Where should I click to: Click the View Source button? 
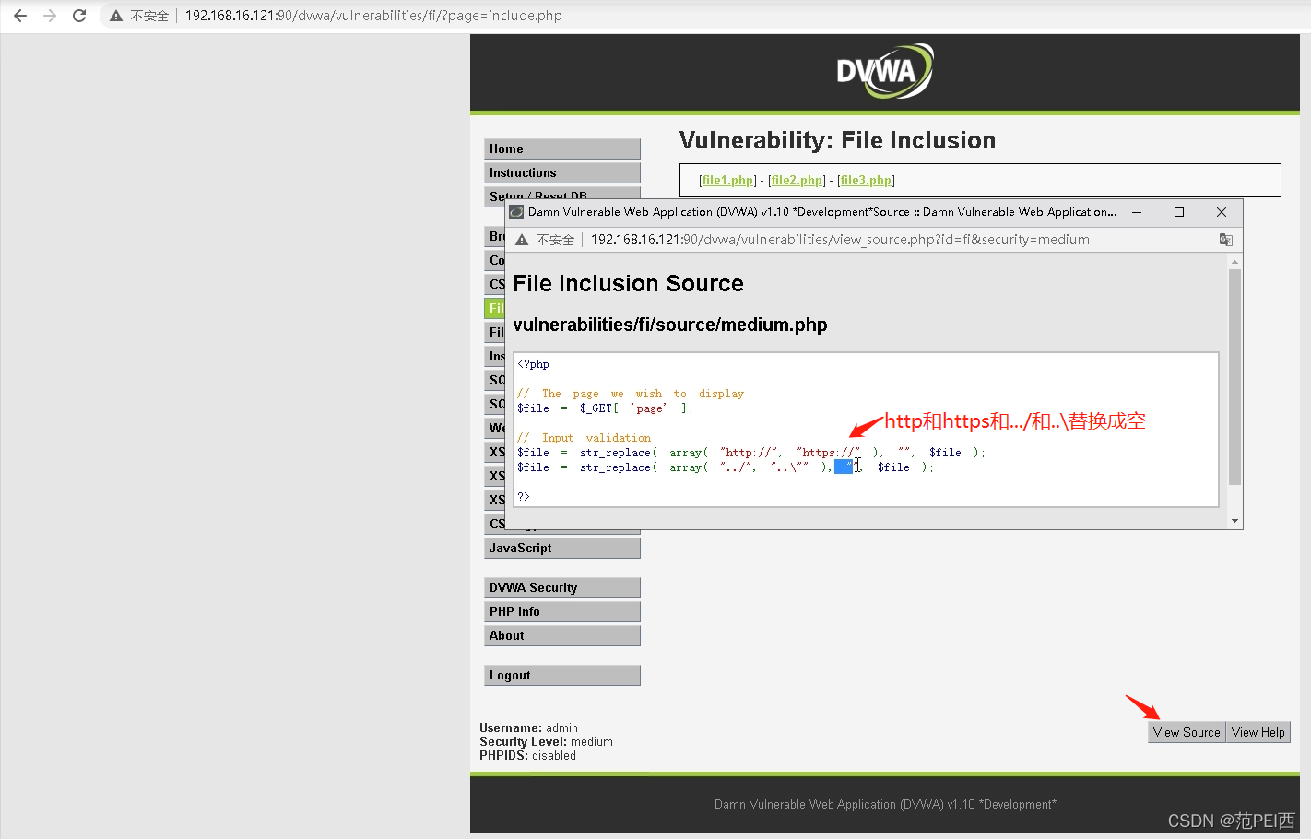[1187, 732]
